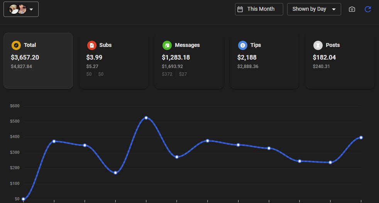
Task: Click the last data point on chart
Action: point(361,137)
